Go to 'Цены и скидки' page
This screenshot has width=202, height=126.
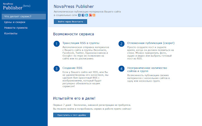[x=15, y=22]
